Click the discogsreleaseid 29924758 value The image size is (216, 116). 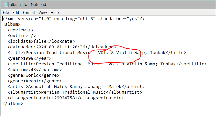click(64, 98)
